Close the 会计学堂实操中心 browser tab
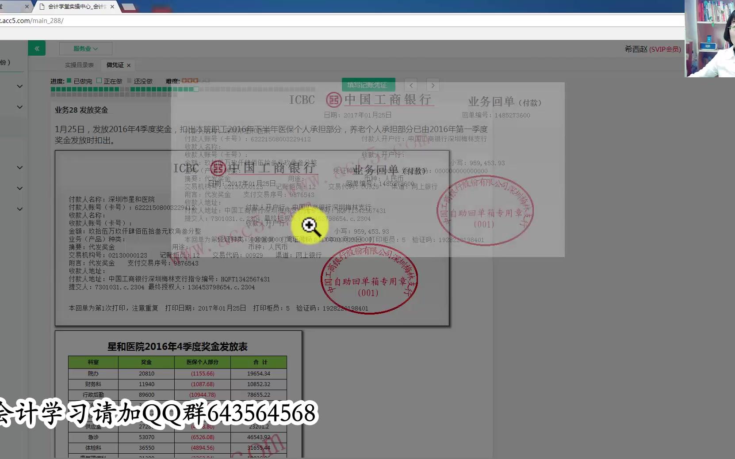 pos(112,7)
